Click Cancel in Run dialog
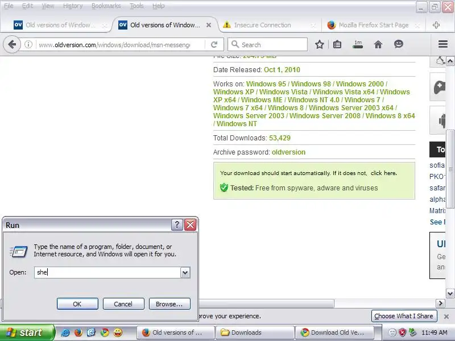455x341 pixels. 123,304
